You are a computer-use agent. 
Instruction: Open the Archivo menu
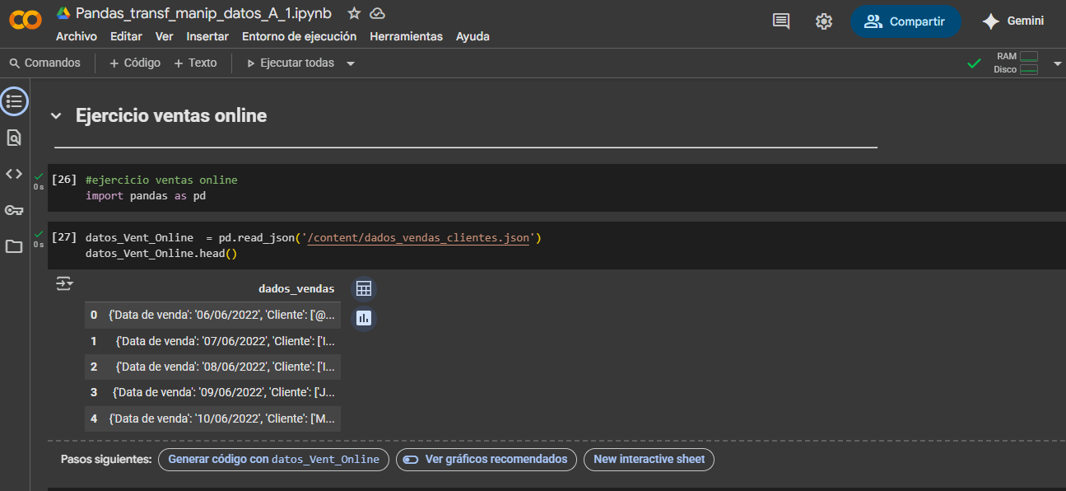(x=77, y=36)
